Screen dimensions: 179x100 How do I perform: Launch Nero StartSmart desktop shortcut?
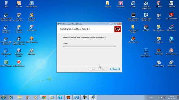pos(171,52)
